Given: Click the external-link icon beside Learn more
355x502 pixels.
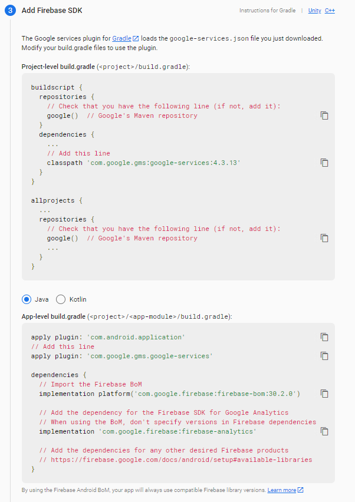Looking at the screenshot, I should [x=301, y=490].
